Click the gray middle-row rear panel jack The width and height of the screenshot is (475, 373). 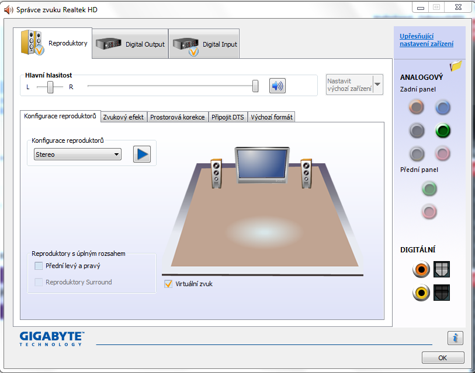point(417,131)
